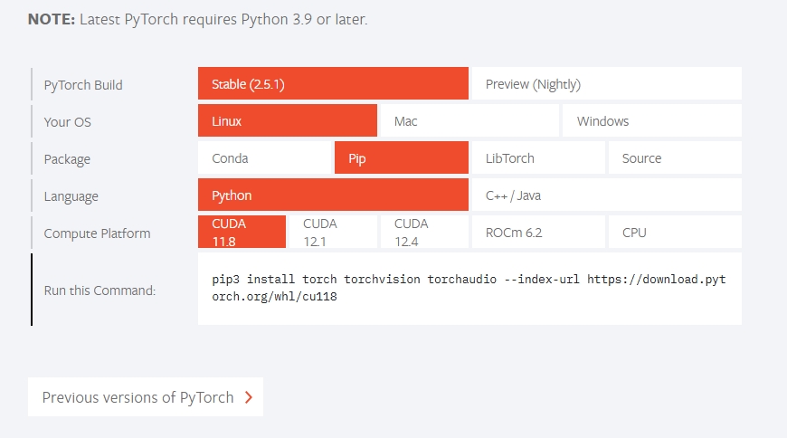Select Linux as your OS
Image resolution: width=787 pixels, height=438 pixels.
(287, 121)
